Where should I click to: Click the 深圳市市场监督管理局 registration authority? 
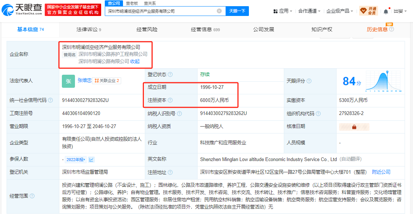click(85, 172)
